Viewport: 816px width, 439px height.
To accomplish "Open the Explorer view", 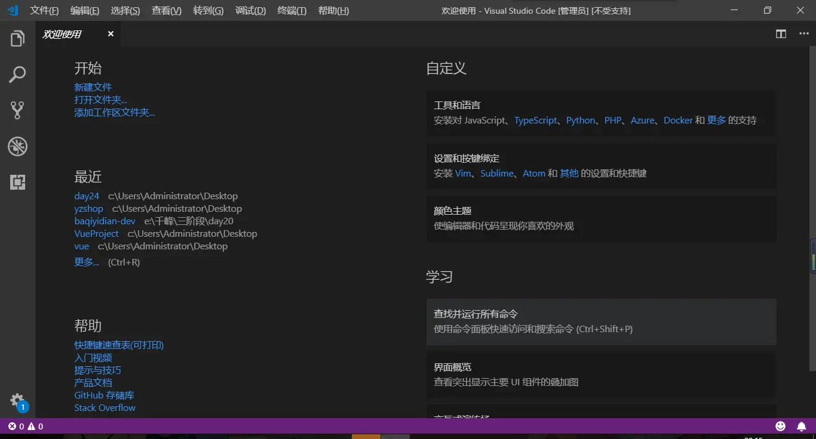I will pos(17,38).
